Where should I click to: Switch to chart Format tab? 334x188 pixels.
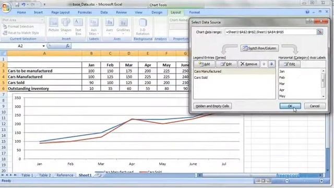coord(195,13)
